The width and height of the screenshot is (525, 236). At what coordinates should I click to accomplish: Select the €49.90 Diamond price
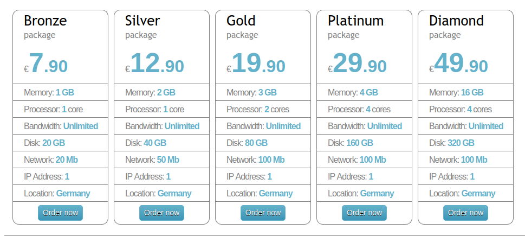[x=459, y=63]
